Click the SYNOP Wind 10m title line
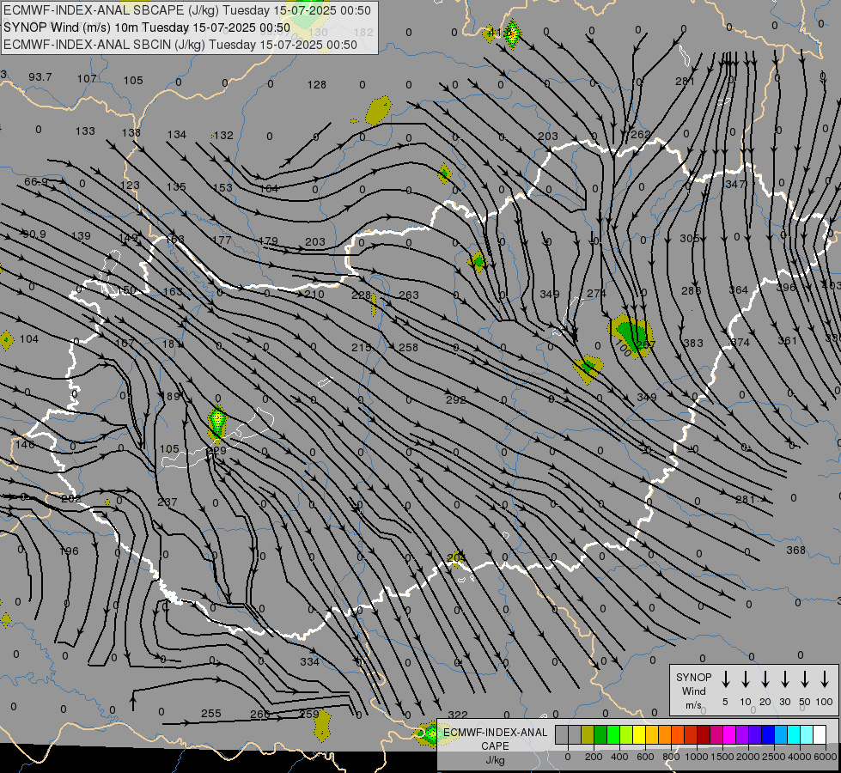Image resolution: width=841 pixels, height=773 pixels. [146, 27]
